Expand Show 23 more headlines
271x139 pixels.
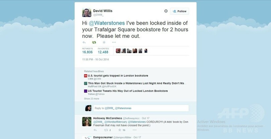click(92, 99)
